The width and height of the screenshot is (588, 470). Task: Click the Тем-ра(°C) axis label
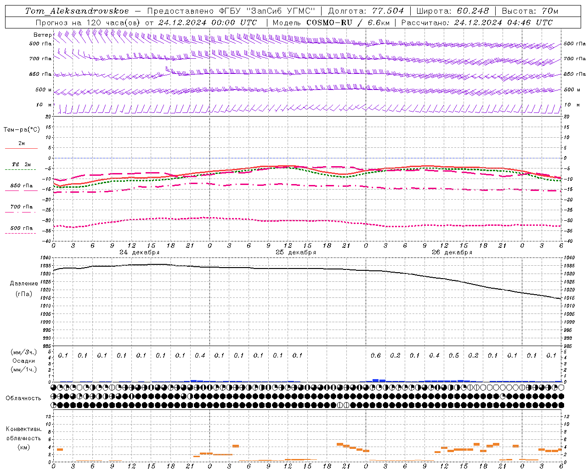tap(22, 130)
